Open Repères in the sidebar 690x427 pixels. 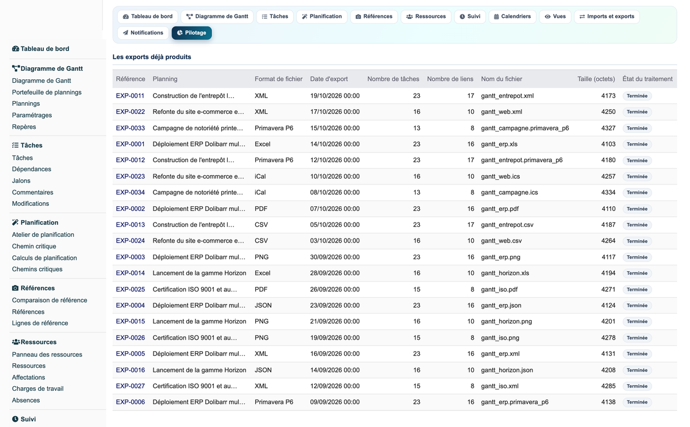coord(24,127)
